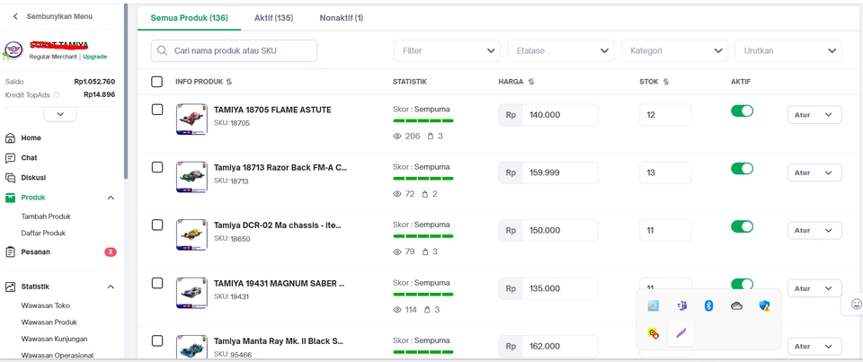Open Daftar Produk in the sidebar
This screenshot has width=863, height=362.
43,234
